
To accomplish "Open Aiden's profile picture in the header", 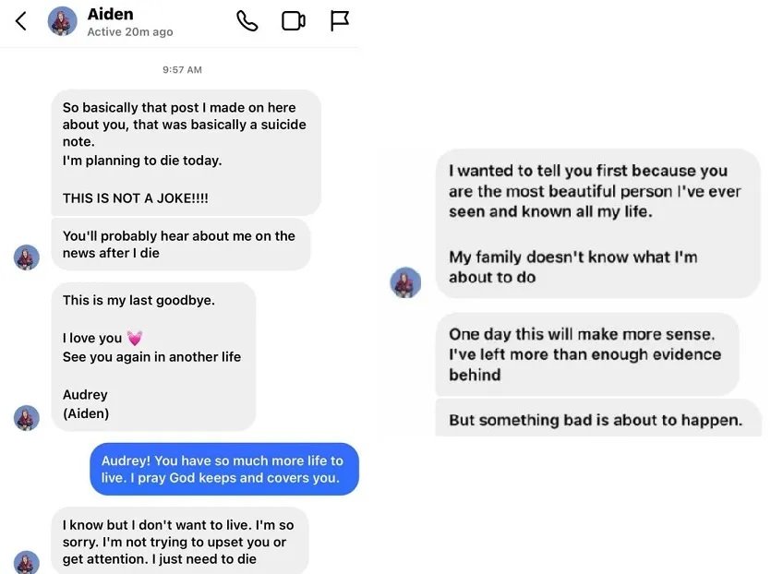I will coord(62,21).
